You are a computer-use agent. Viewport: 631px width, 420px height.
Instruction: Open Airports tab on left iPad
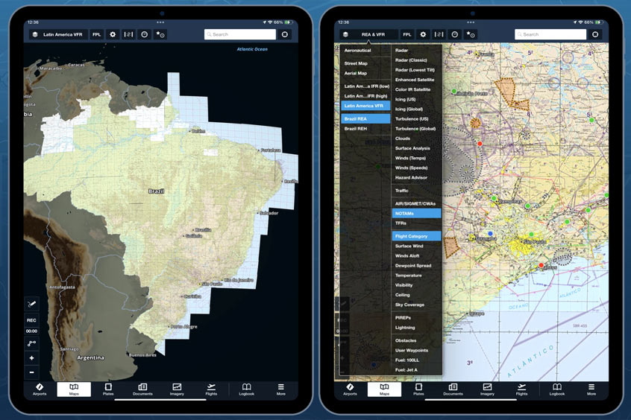click(x=40, y=389)
